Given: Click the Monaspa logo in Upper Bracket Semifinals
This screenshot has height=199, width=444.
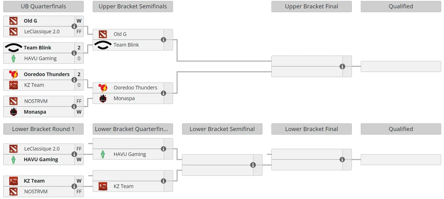Looking at the screenshot, I should [103, 98].
